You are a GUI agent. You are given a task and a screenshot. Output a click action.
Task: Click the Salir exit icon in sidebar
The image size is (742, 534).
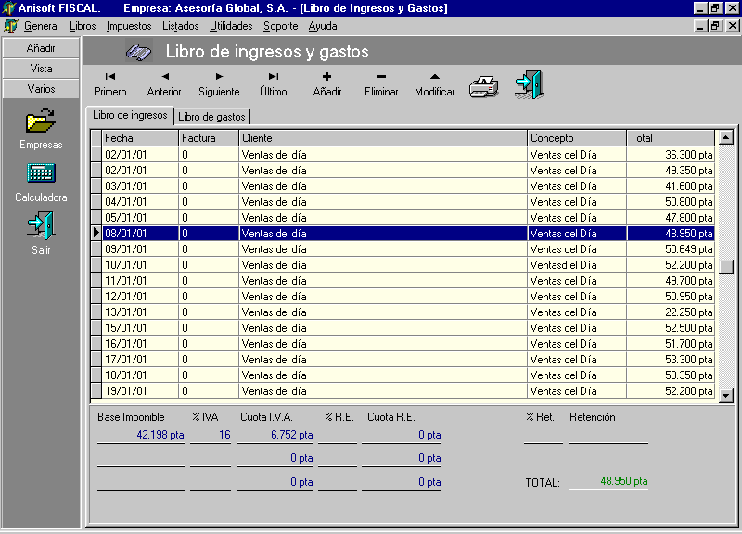[41, 225]
